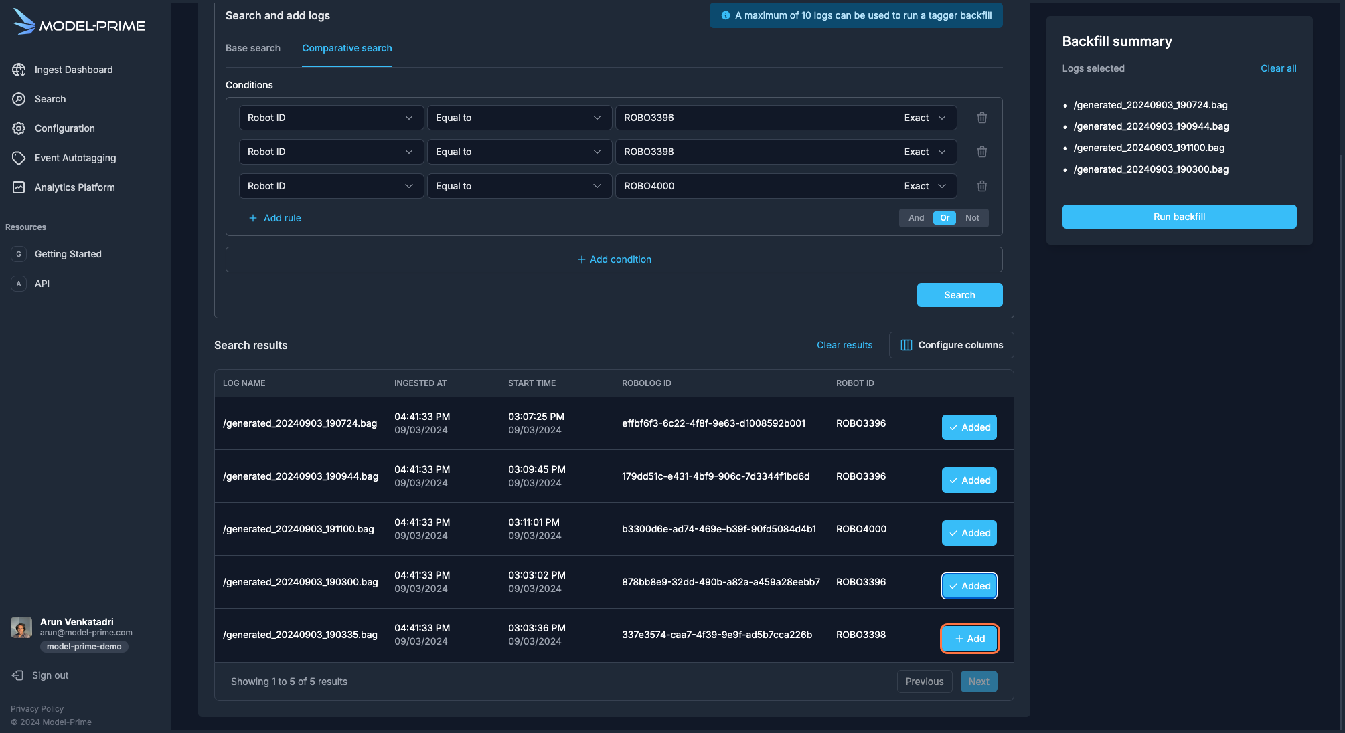Open the Privacy Policy link
The width and height of the screenshot is (1345, 733).
pos(37,709)
